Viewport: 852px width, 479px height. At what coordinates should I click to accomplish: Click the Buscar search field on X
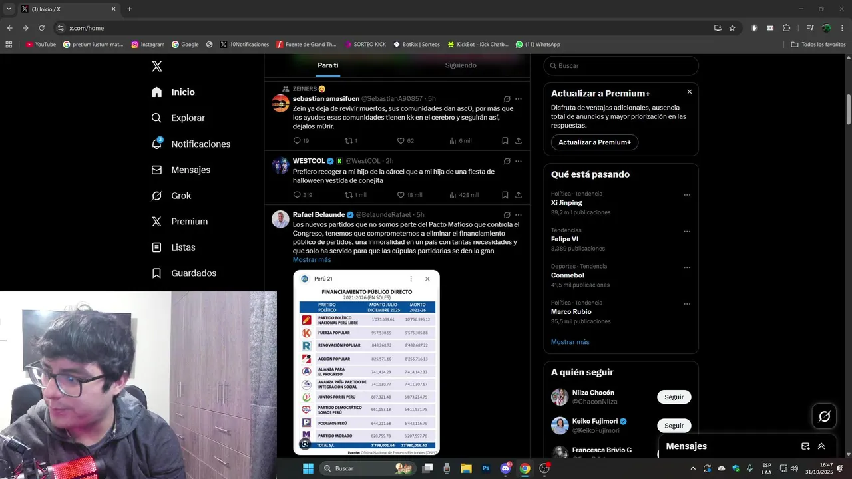[x=621, y=65]
